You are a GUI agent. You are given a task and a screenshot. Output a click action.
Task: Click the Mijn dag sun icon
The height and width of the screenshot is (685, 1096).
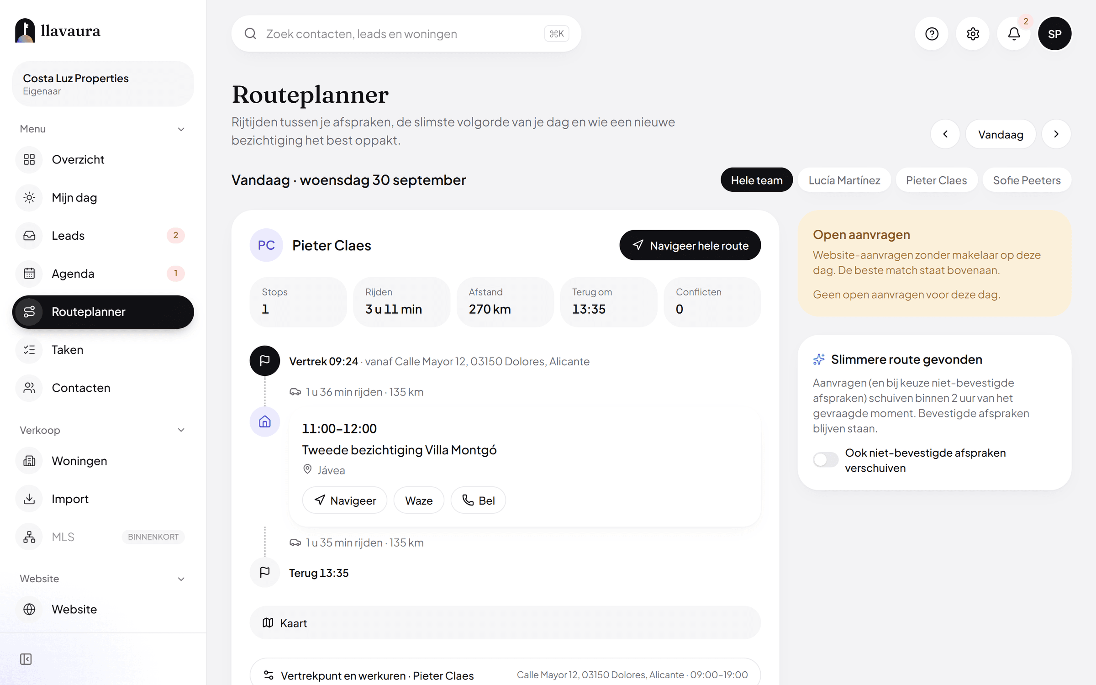coord(29,197)
